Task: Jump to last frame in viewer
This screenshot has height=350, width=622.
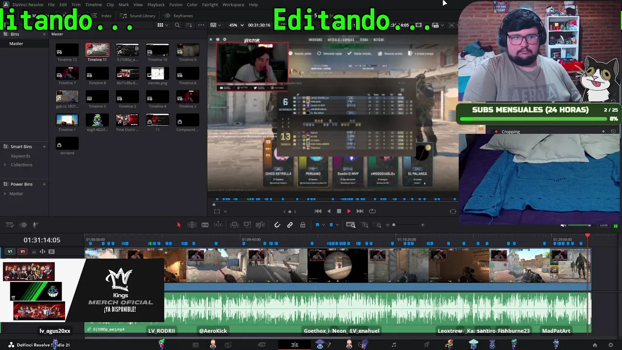Action: [x=360, y=211]
